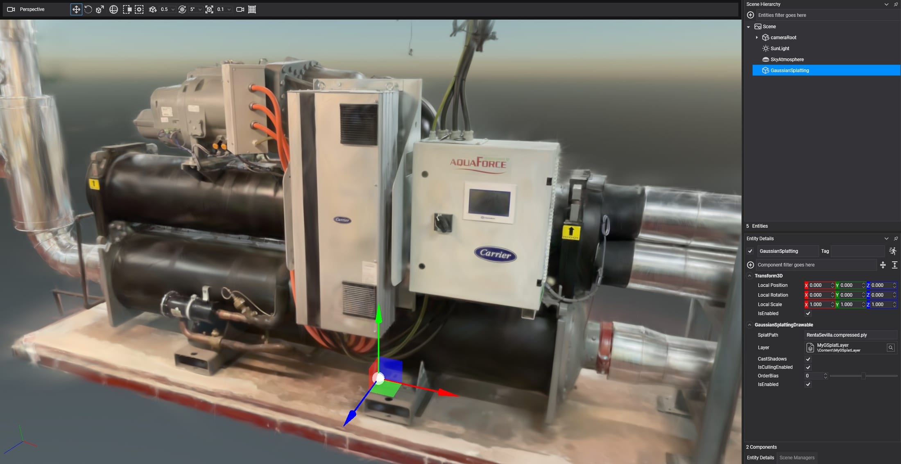Collapse the Transform3D component section
901x464 pixels.
point(749,276)
